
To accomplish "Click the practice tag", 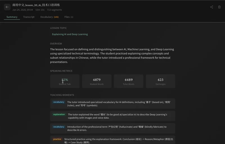I will tap(57, 139).
